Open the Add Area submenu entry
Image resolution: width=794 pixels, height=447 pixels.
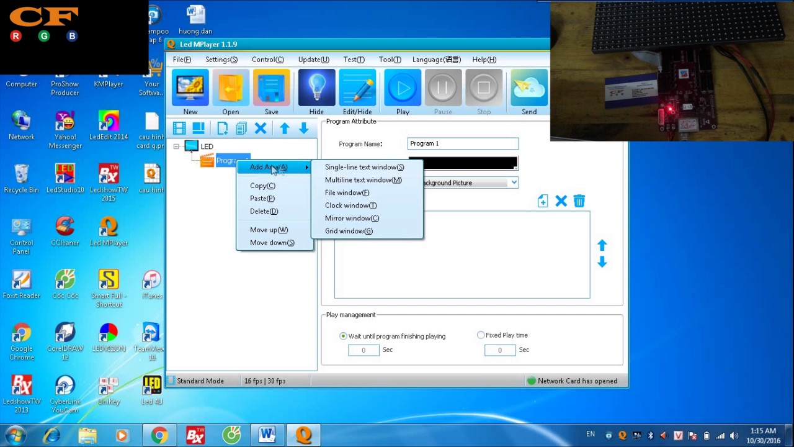click(275, 167)
